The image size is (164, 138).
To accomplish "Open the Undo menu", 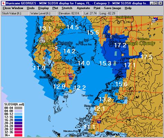I will (30, 8).
